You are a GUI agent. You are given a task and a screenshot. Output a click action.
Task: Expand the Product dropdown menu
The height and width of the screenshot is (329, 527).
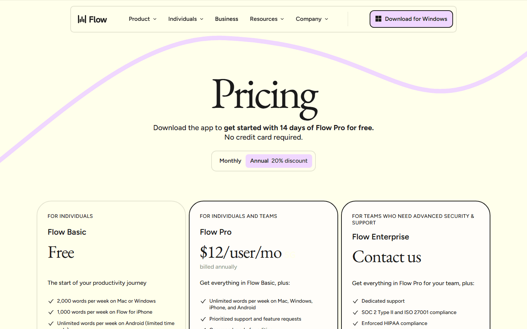point(143,19)
